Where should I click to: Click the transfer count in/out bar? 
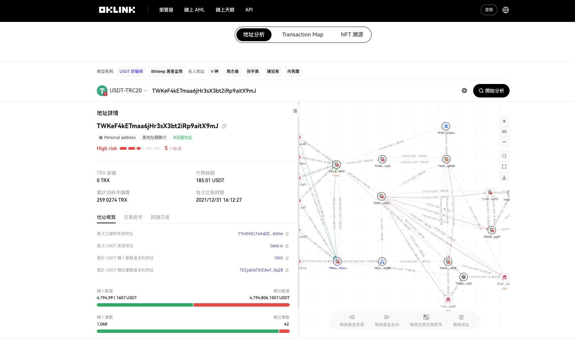pyautogui.click(x=193, y=331)
